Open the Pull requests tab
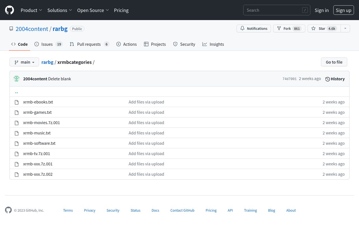 89,44
